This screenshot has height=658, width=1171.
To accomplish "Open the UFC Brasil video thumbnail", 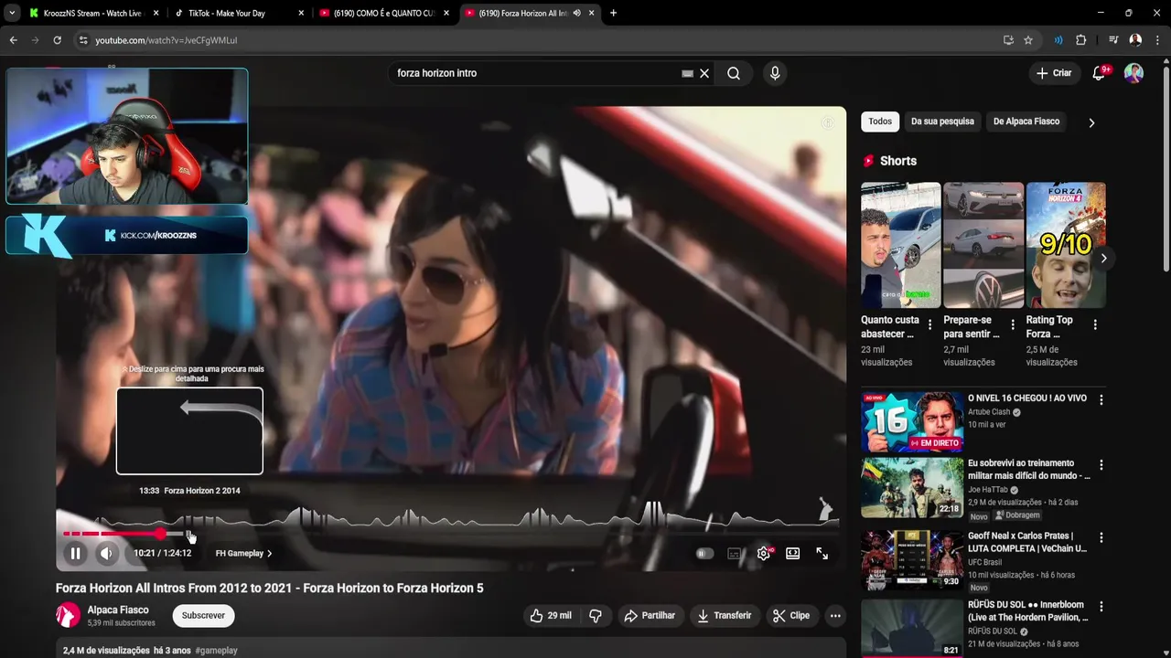I will (x=911, y=559).
